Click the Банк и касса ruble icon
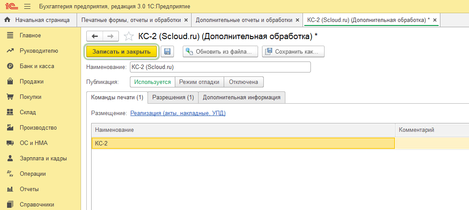 pyautogui.click(x=10, y=66)
